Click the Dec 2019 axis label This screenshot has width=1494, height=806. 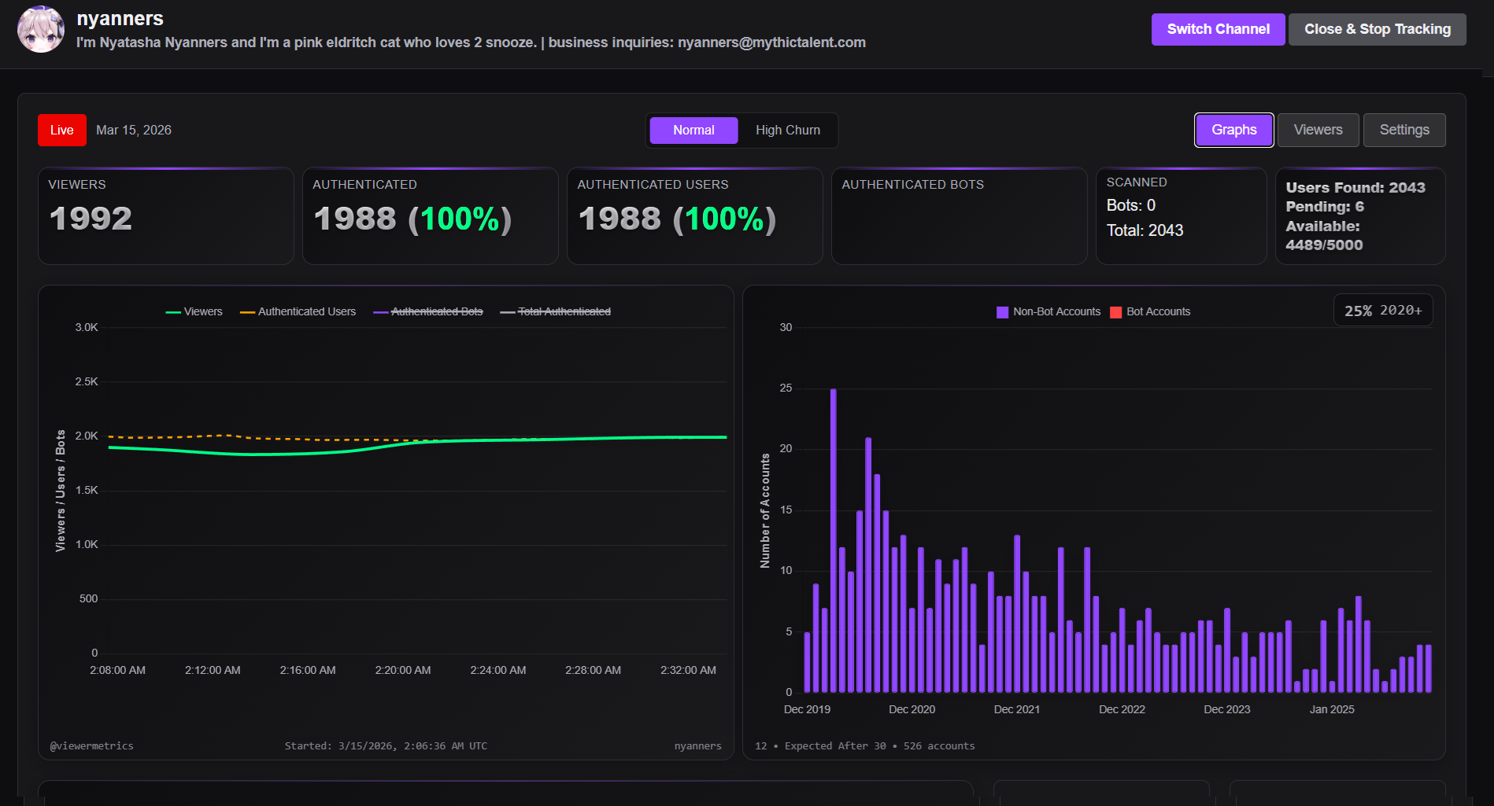[x=807, y=709]
